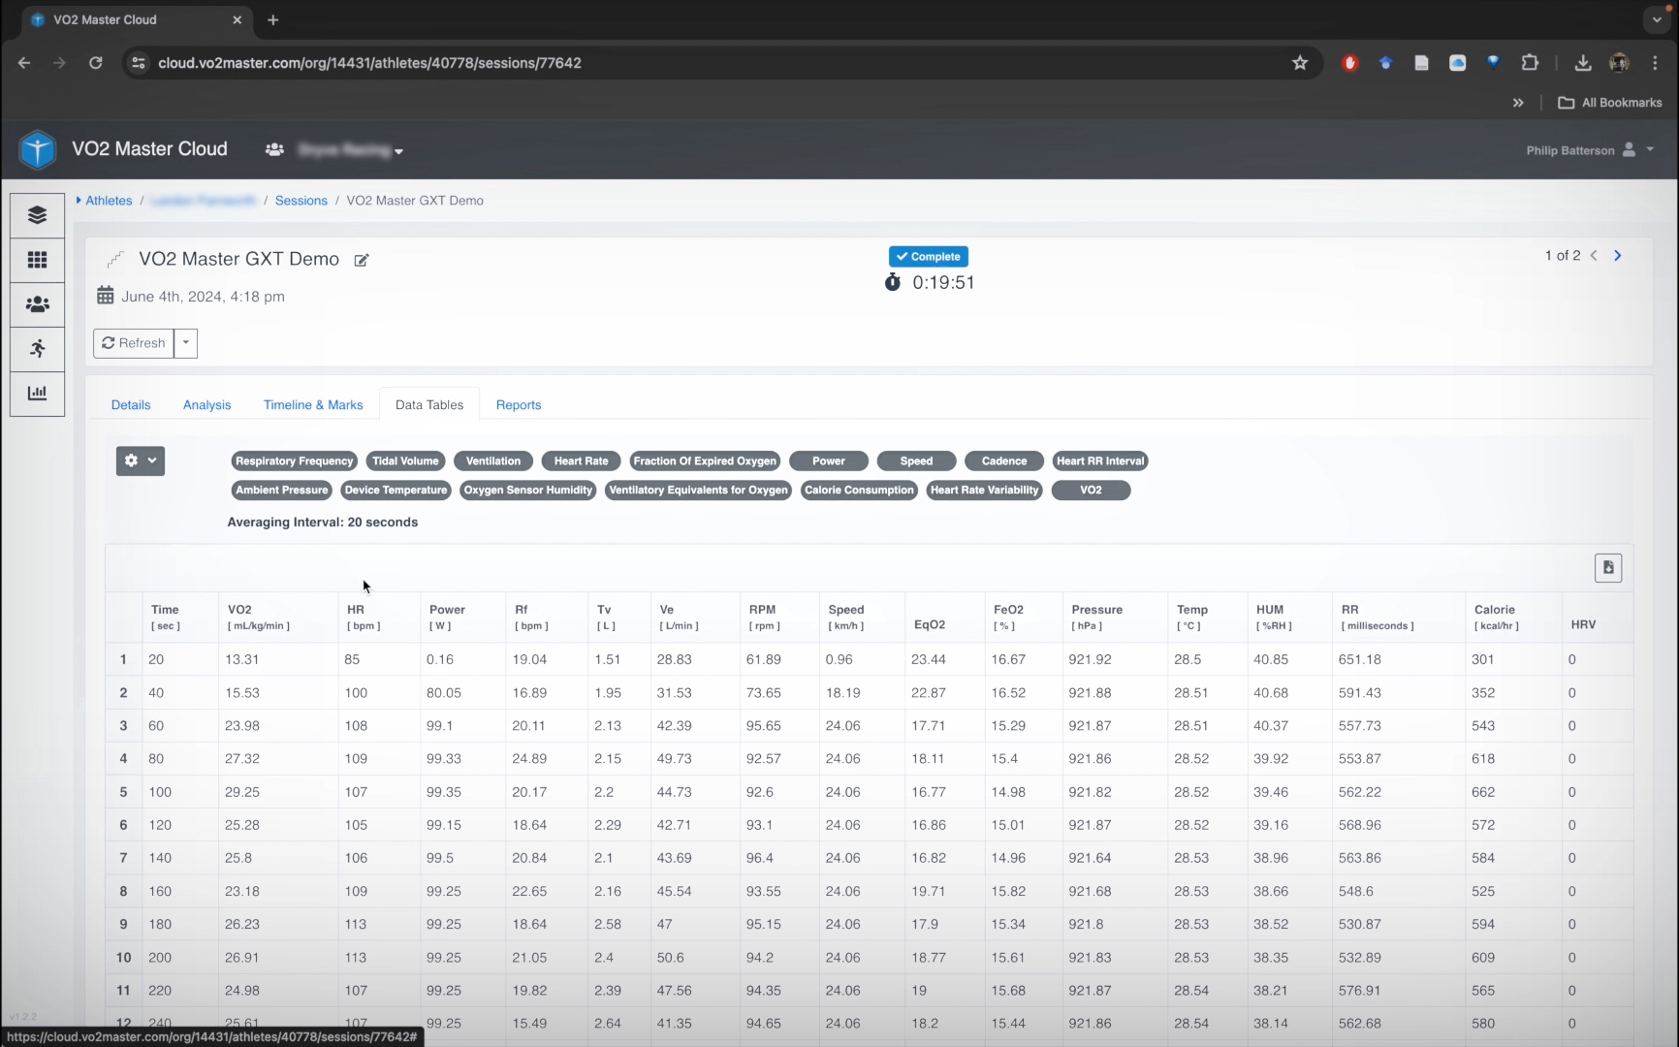Expand the Refresh options caret
Viewport: 1679px width, 1047px height.
(186, 343)
